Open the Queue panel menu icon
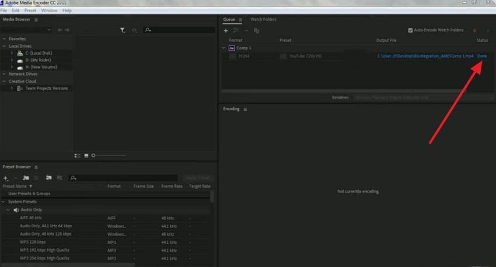The image size is (496, 267). (240, 20)
